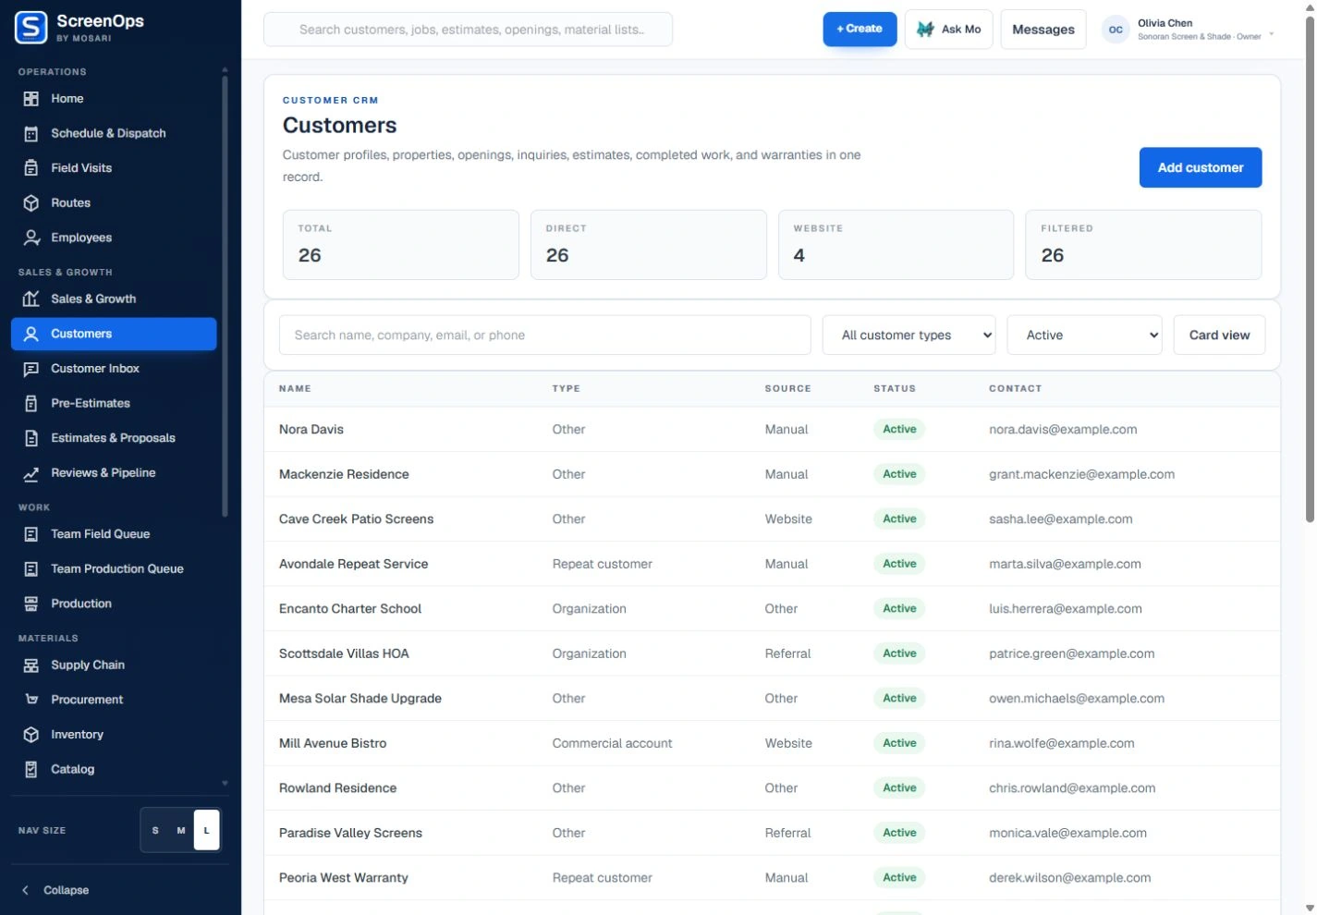Set nav size to L

point(206,830)
